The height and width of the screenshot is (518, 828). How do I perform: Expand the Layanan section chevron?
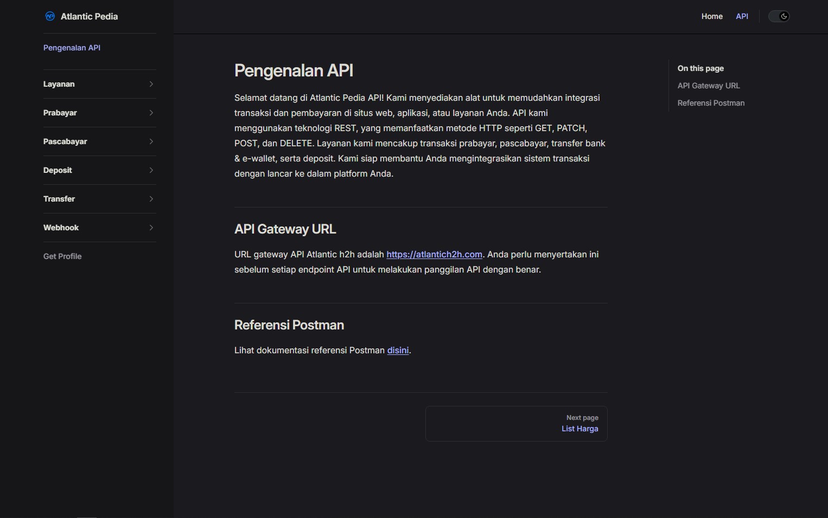point(151,84)
